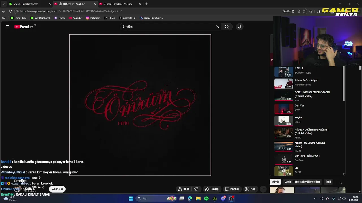362x203 pixels.
Task: Click the Özetle summarize button in the address bar
Action: point(288,11)
